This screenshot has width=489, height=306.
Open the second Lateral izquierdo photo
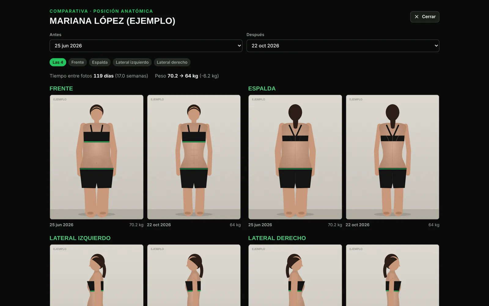tap(194, 275)
